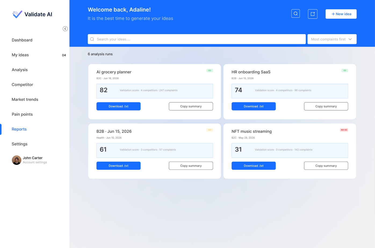375x248 pixels.
Task: Copy summary of the card scored 61
Action: (x=191, y=166)
